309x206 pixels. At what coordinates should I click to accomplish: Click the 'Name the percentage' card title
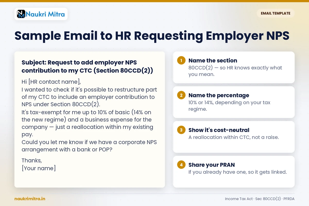(219, 95)
